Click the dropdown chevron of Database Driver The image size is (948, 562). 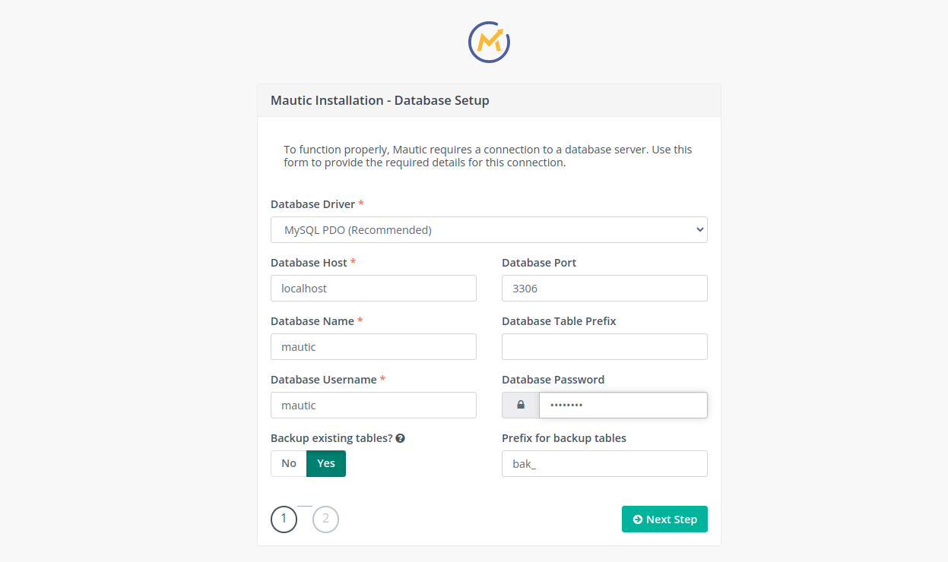point(699,230)
